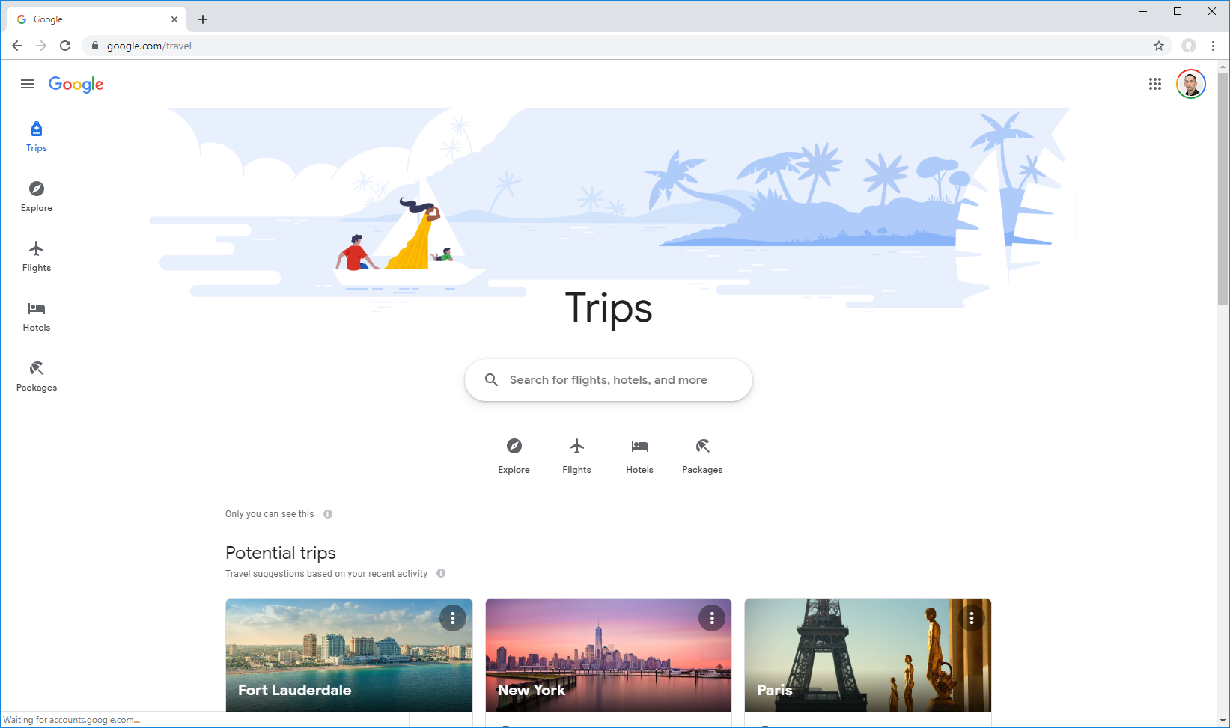Image resolution: width=1230 pixels, height=728 pixels.
Task: Select Explore in the left sidebar
Action: coord(36,196)
